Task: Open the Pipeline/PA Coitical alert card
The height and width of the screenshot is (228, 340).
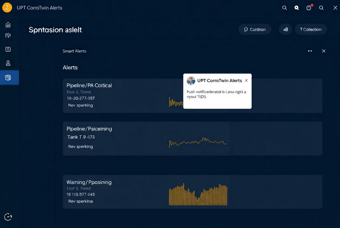Action: point(192,95)
